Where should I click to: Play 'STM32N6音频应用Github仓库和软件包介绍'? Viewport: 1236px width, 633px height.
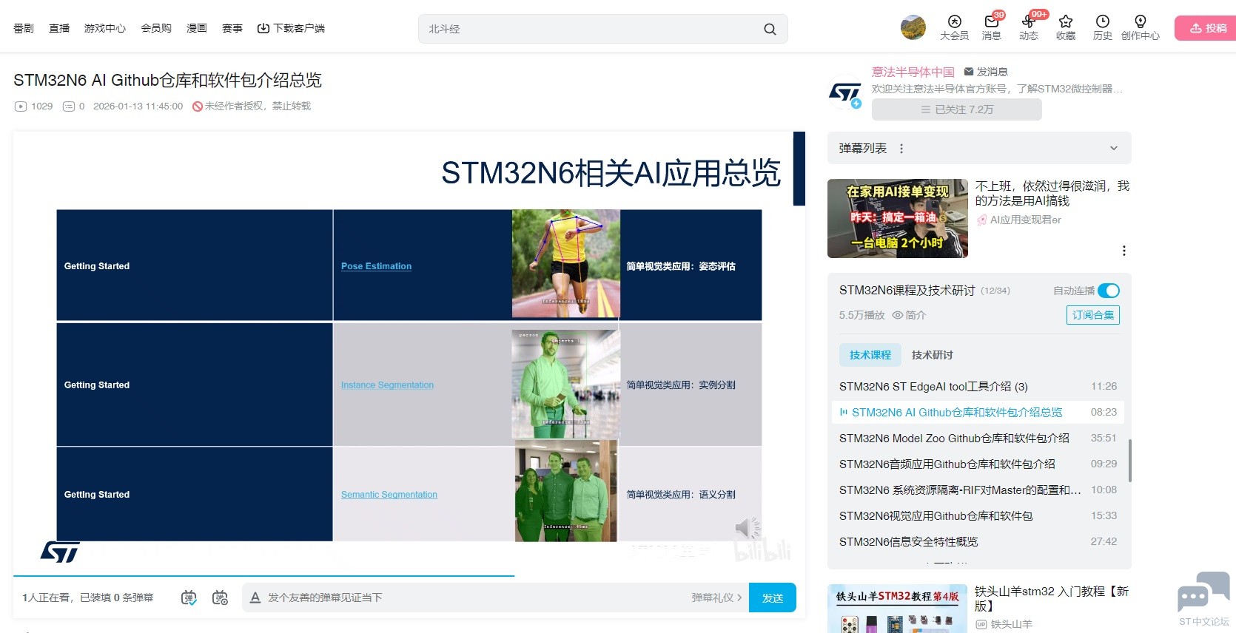coord(978,464)
